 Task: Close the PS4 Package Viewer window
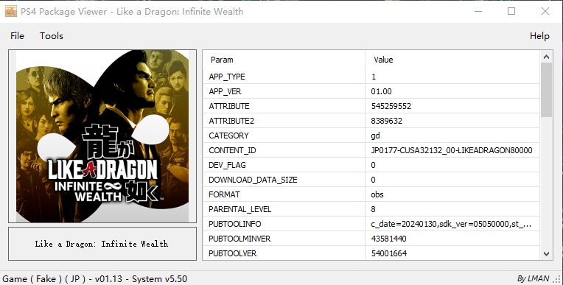click(545, 12)
